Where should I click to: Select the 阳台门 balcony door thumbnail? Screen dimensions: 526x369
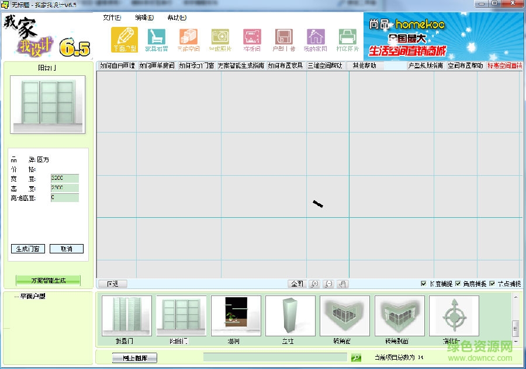(x=181, y=315)
